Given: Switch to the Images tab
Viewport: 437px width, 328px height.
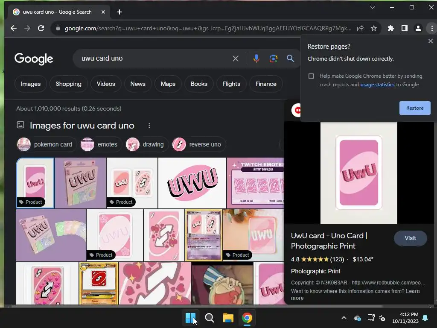Looking at the screenshot, I should coord(31,84).
